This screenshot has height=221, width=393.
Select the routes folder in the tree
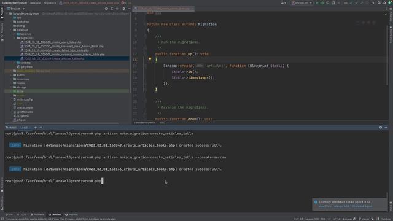click(x=18, y=83)
